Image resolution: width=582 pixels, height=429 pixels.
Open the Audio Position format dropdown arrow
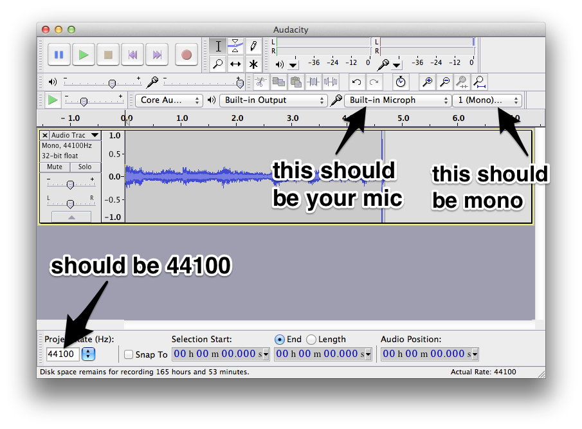[x=475, y=354]
